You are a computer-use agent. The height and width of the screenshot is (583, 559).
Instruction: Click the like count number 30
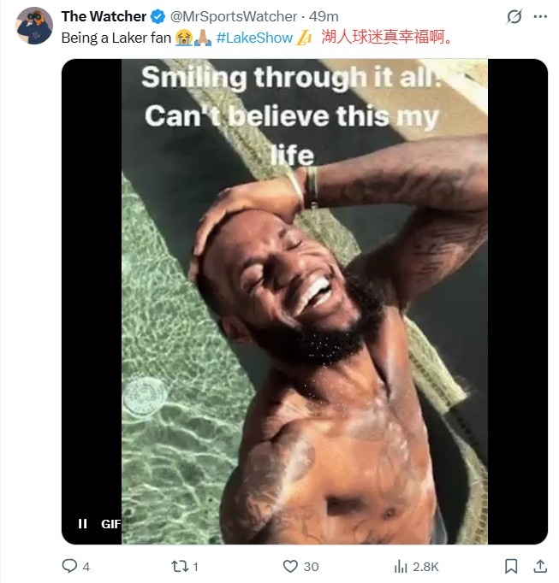(311, 567)
